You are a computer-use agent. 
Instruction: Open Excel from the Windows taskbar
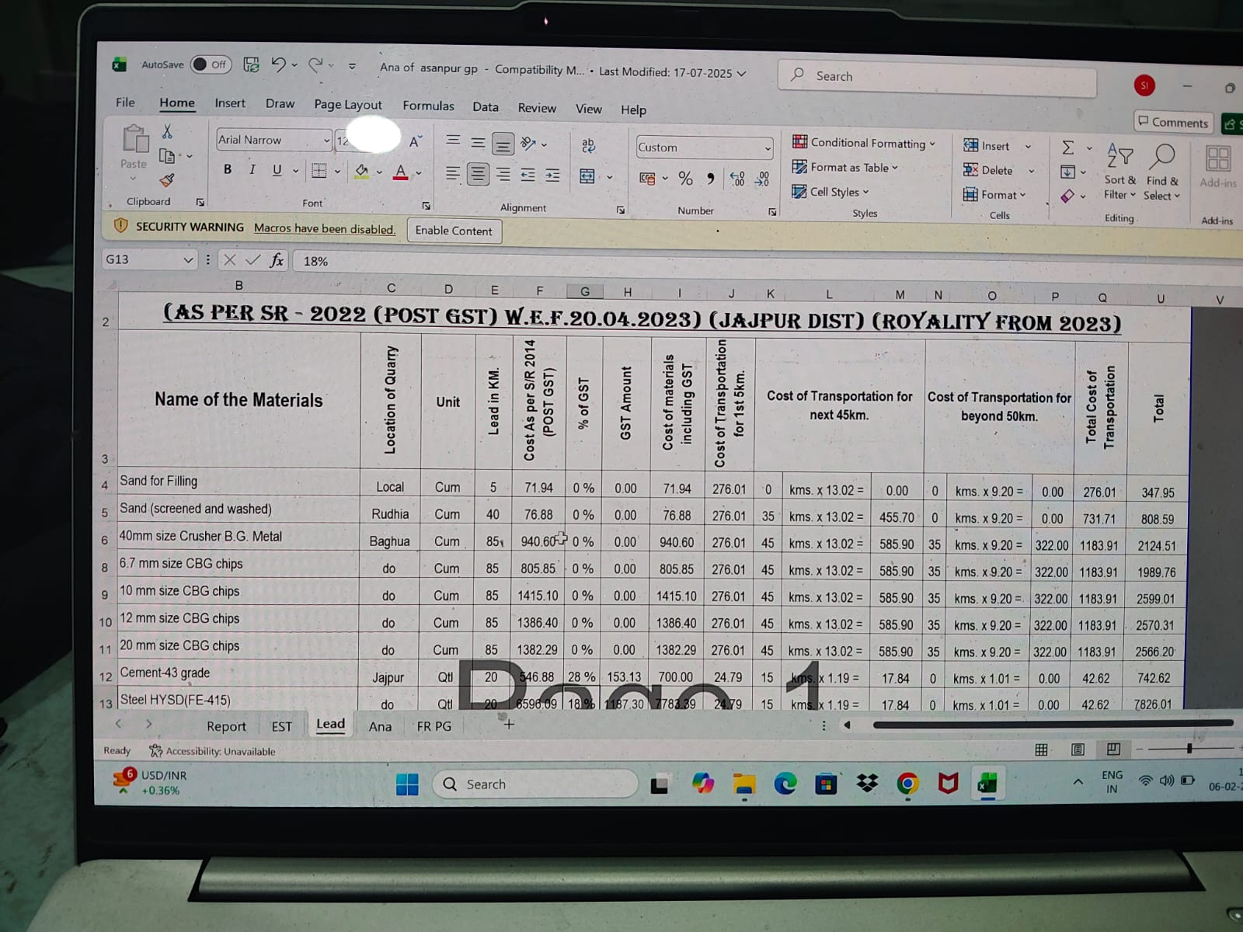[x=987, y=784]
